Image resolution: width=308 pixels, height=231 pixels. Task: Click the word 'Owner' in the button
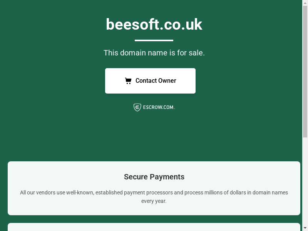coord(166,81)
